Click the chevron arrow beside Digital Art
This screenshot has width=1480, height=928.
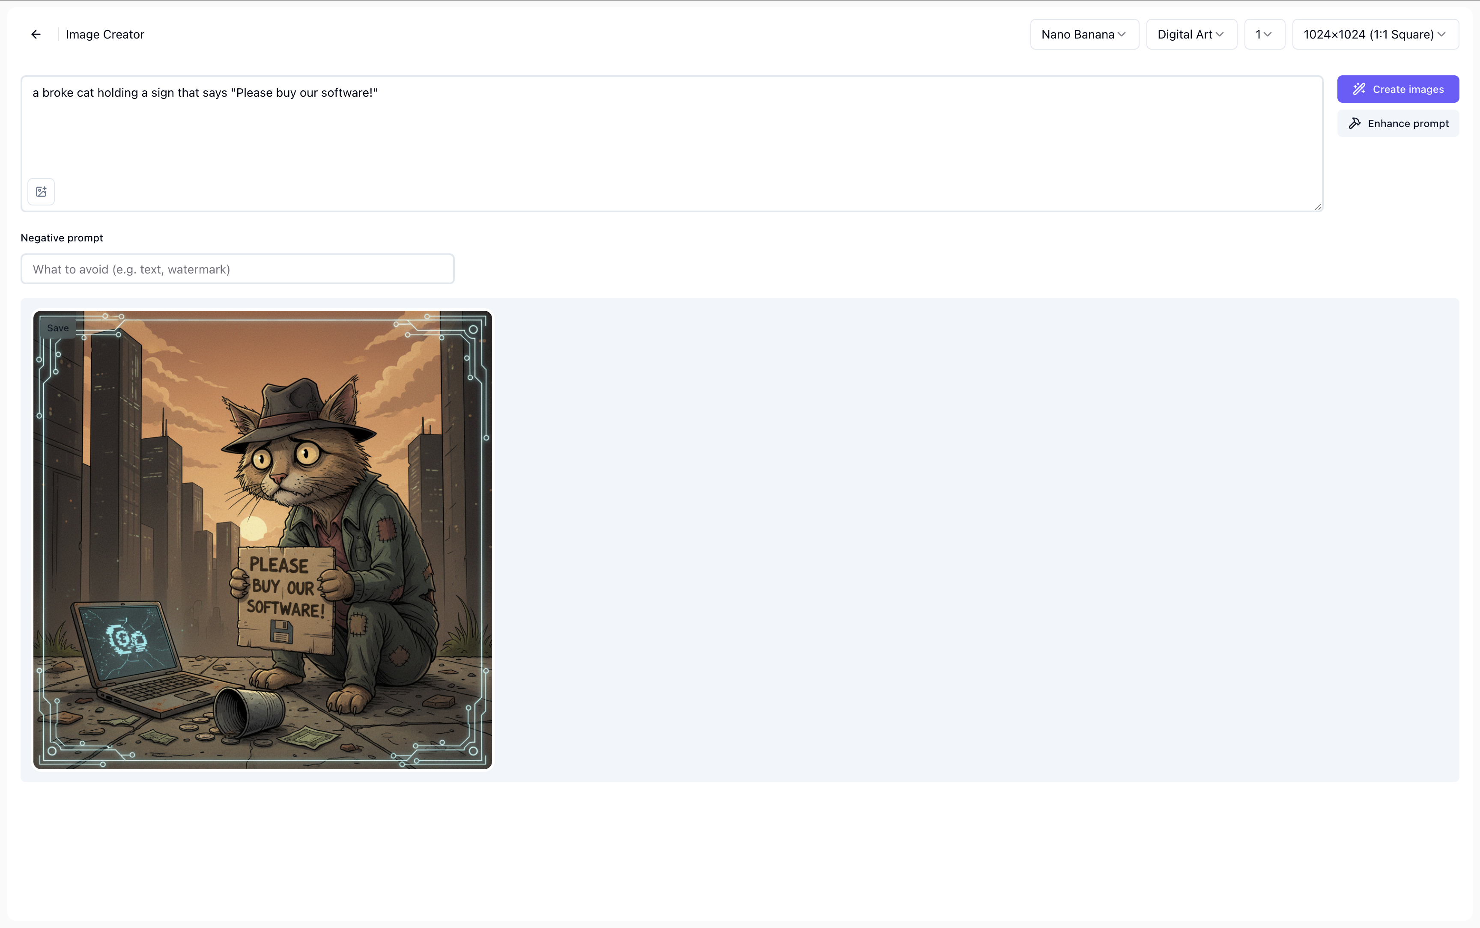coord(1220,34)
